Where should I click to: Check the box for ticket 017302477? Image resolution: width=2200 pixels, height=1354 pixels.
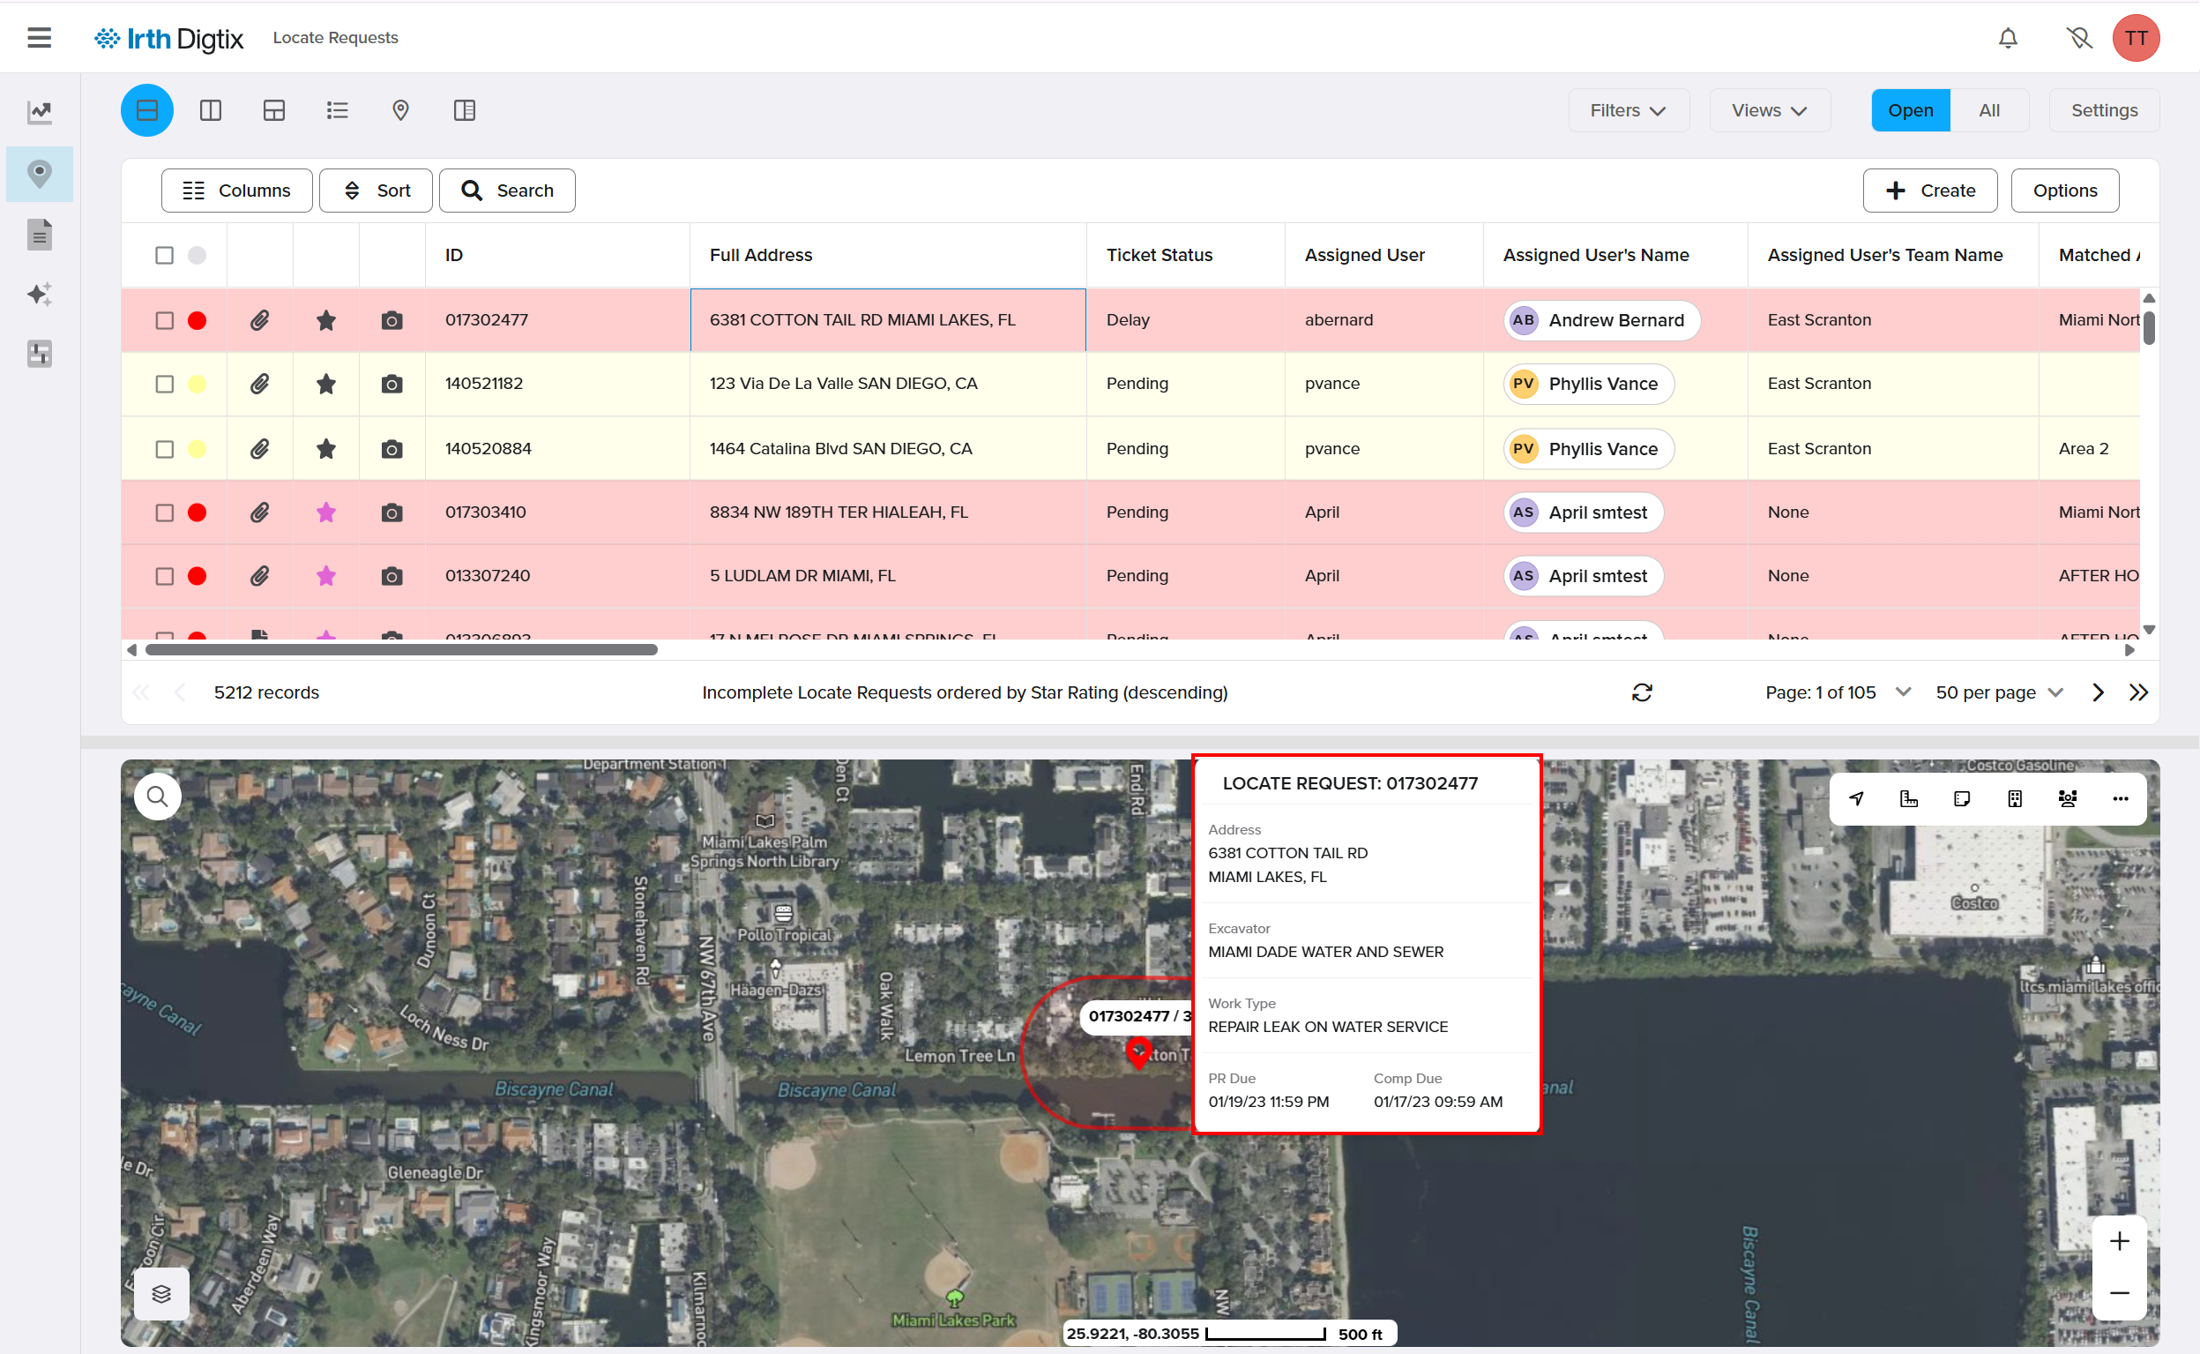click(x=165, y=319)
